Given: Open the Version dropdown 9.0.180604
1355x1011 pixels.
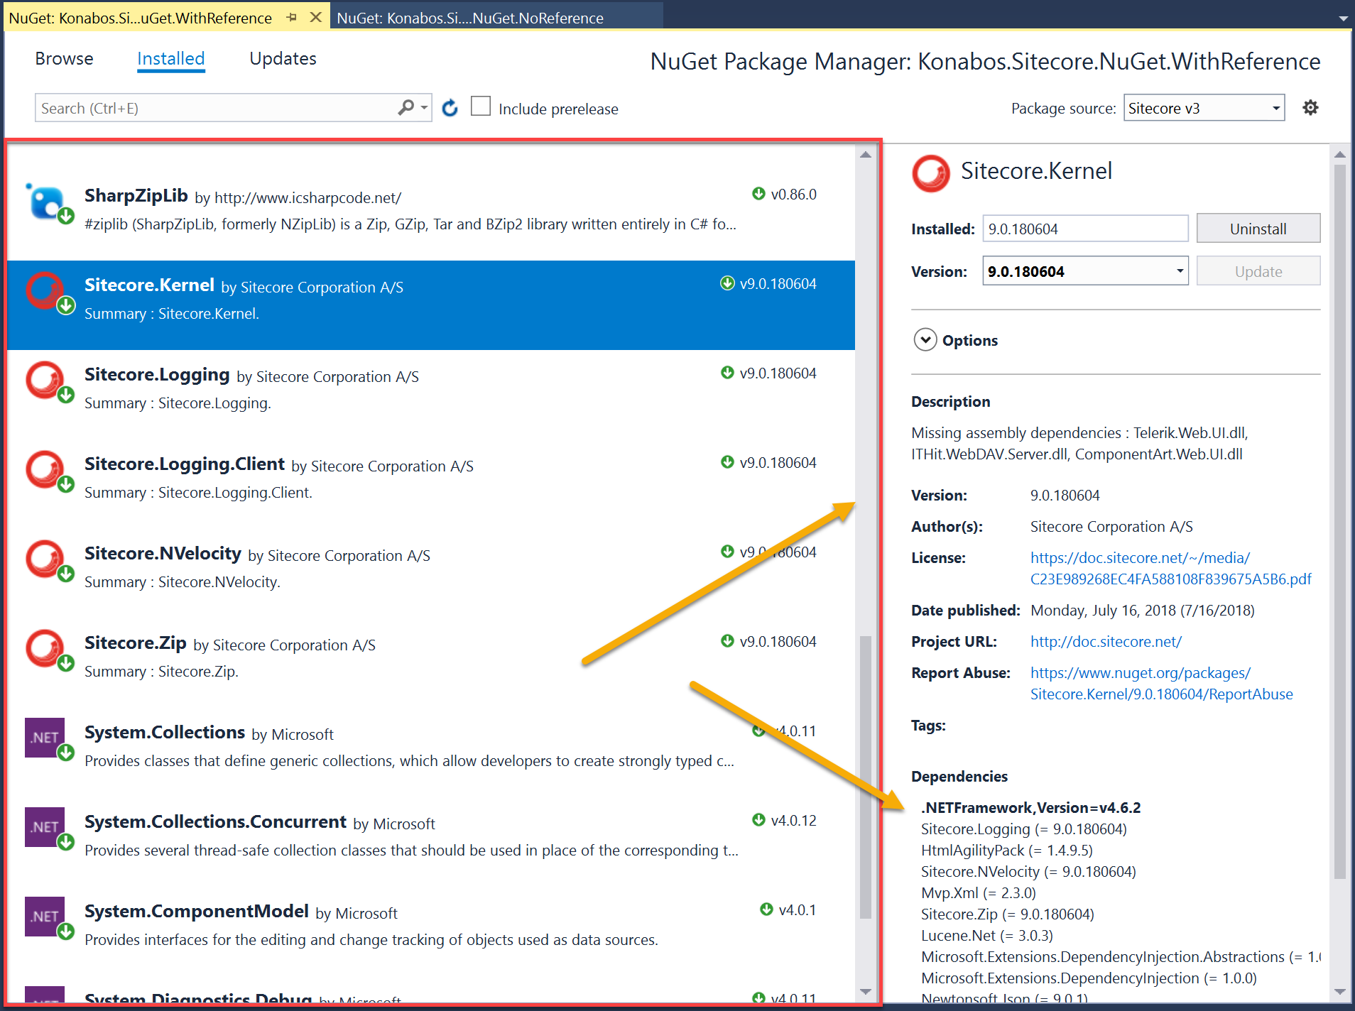Looking at the screenshot, I should pos(1085,271).
